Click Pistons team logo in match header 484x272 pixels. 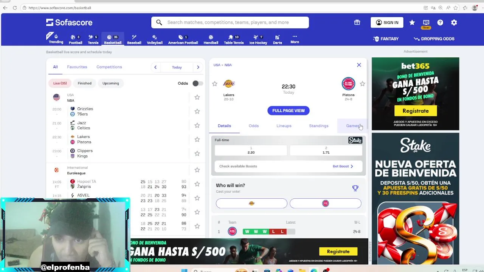click(348, 84)
